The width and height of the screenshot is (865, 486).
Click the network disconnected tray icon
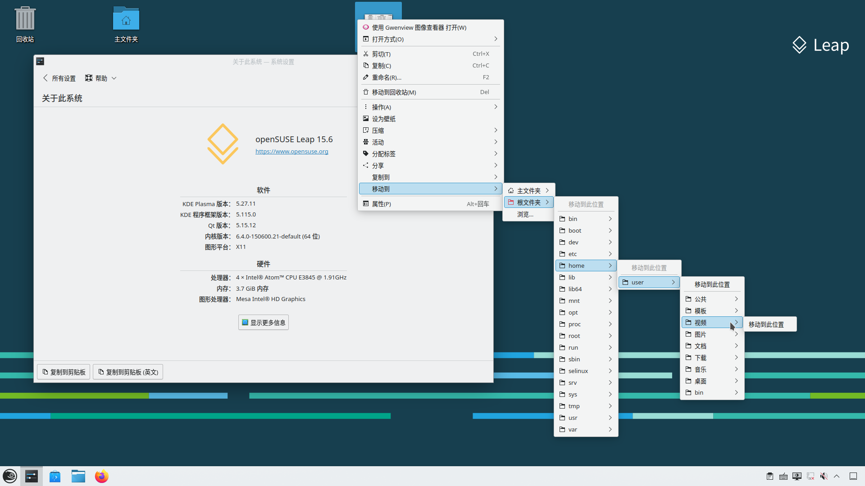(x=810, y=476)
